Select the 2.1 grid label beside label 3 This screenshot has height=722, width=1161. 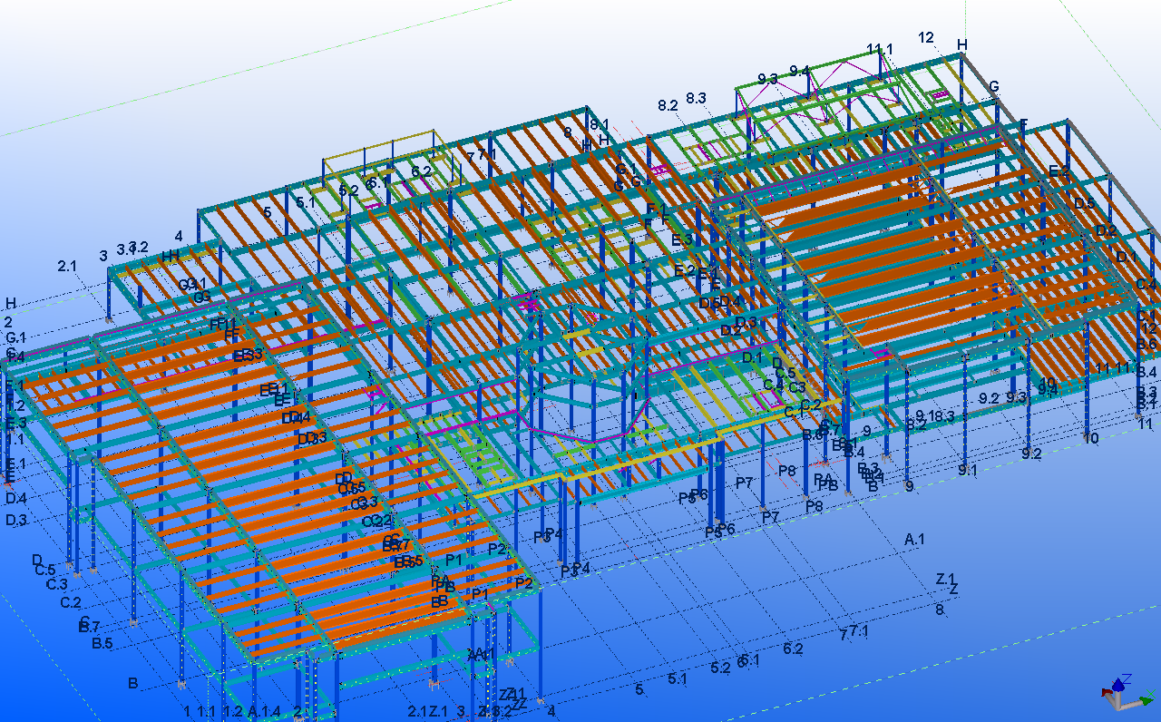[x=67, y=266]
